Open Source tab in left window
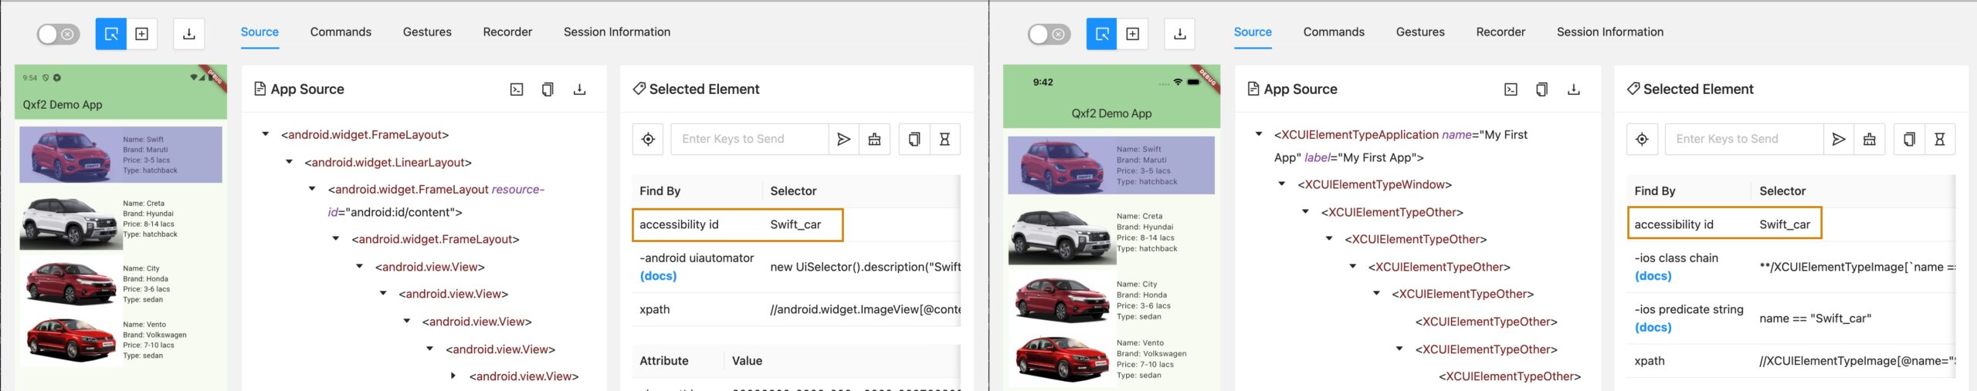The width and height of the screenshot is (1977, 391). click(x=259, y=32)
